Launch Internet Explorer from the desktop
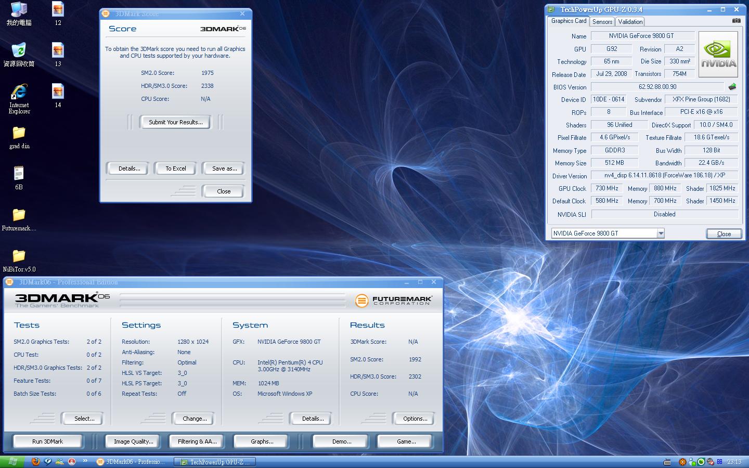Screen dimensions: 749x468 coord(19,99)
